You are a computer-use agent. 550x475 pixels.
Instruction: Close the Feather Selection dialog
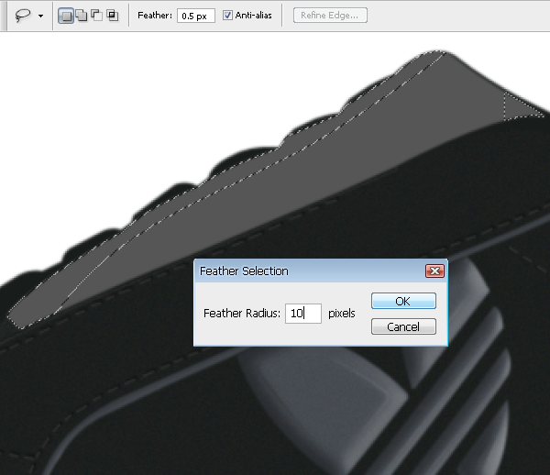(434, 271)
